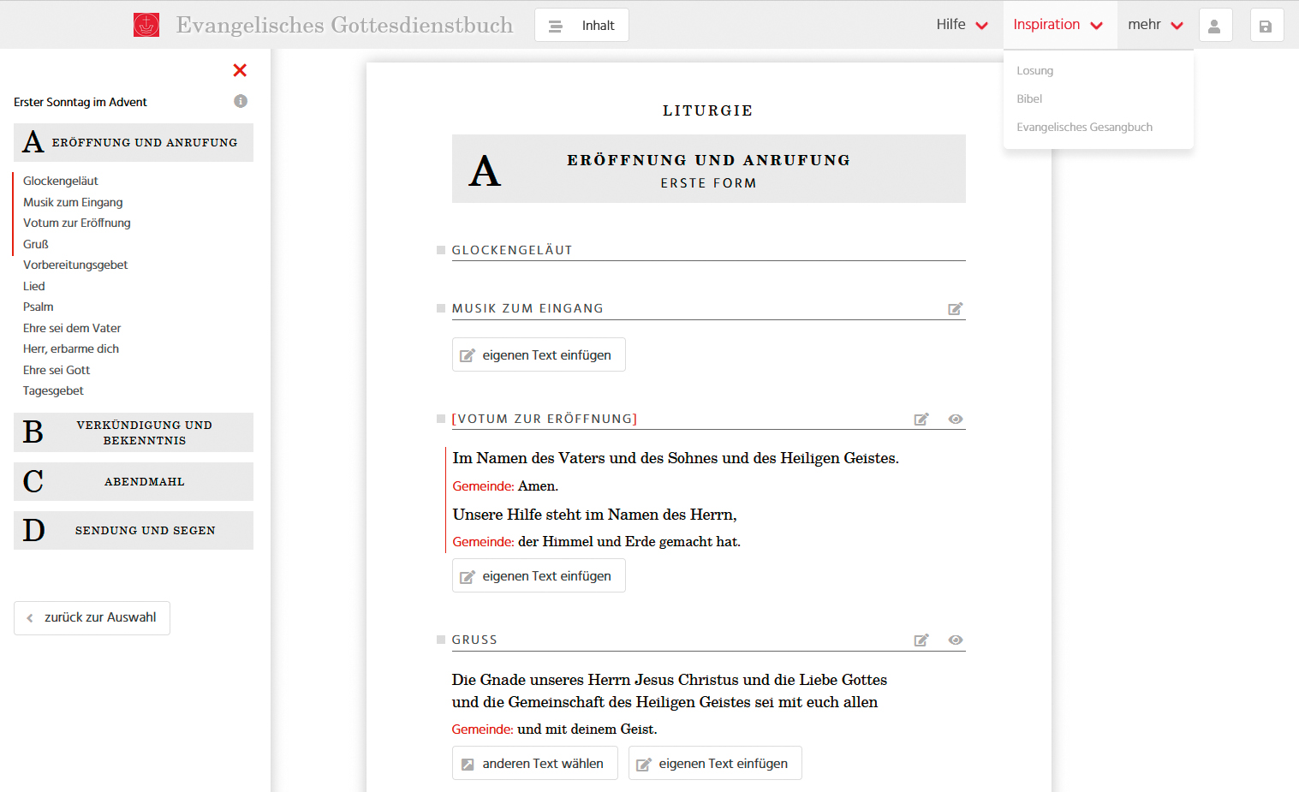Show info for Erster Sonntag im Advent
Viewport: 1299px width, 792px height.
pos(241,101)
